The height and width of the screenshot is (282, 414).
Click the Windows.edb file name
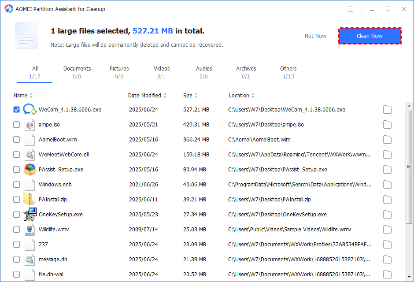point(55,185)
